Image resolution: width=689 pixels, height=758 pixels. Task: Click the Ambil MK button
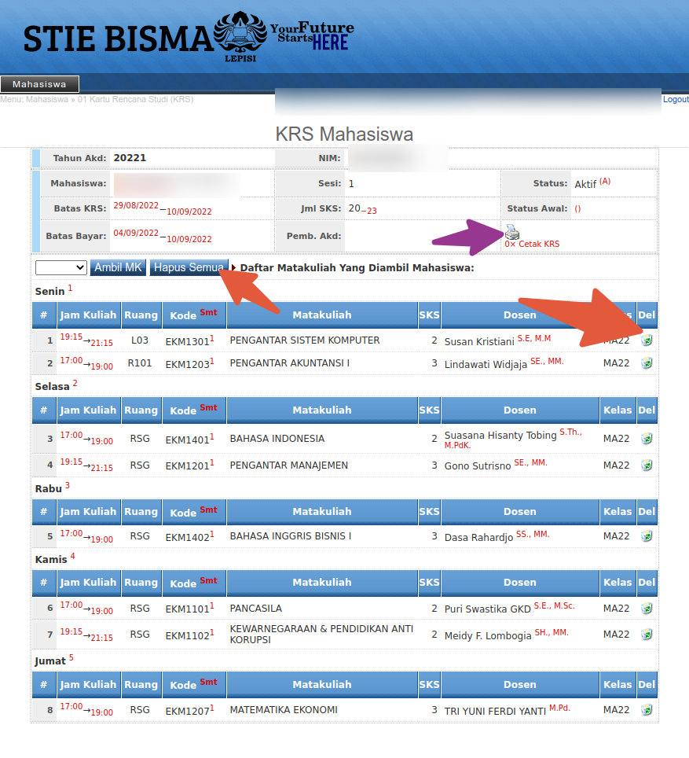coord(118,267)
